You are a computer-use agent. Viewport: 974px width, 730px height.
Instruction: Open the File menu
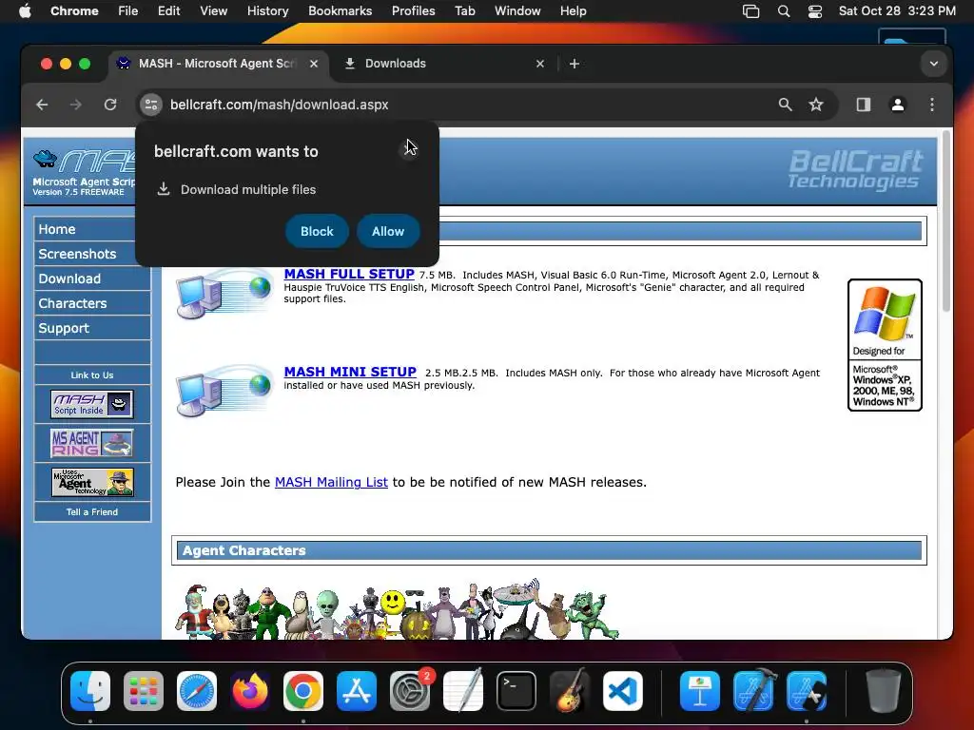tap(128, 11)
